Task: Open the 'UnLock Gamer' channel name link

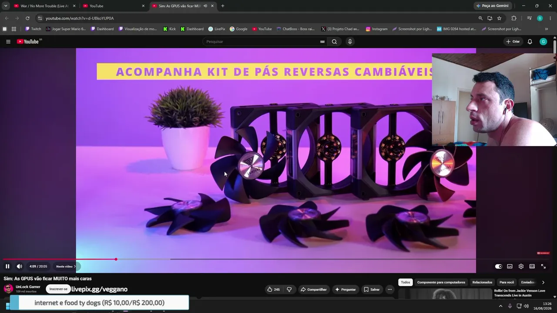Action: tap(28, 287)
